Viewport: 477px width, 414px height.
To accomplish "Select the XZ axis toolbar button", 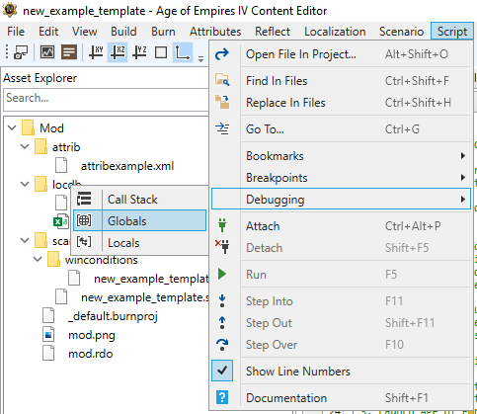I will coord(118,52).
